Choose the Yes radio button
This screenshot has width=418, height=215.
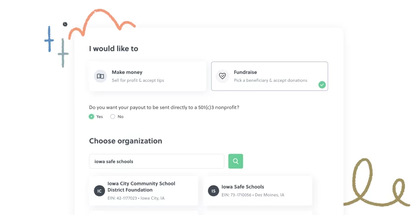coord(91,117)
